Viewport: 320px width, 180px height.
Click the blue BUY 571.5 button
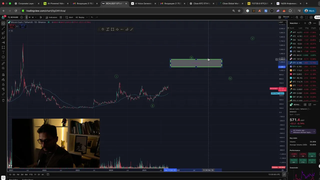[23, 26]
